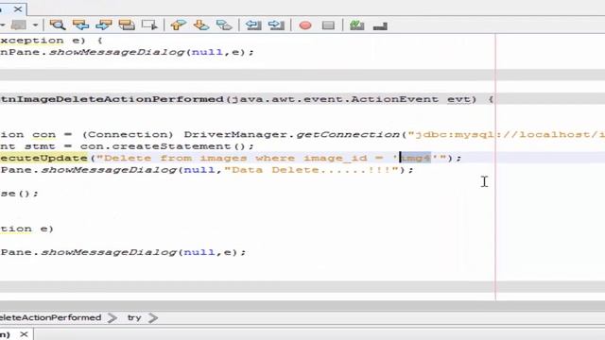
Task: Click 'nPane.showMessageDialog(null,e);' at top
Action: point(127,52)
